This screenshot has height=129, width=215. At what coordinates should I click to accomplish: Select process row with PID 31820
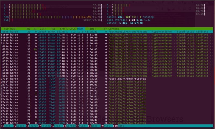coord(107,35)
